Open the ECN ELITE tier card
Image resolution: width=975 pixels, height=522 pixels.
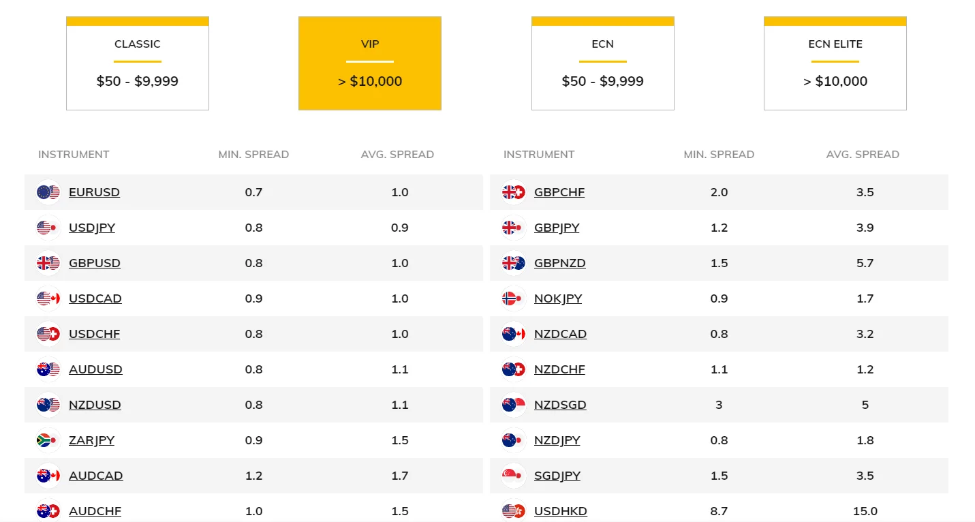(835, 63)
